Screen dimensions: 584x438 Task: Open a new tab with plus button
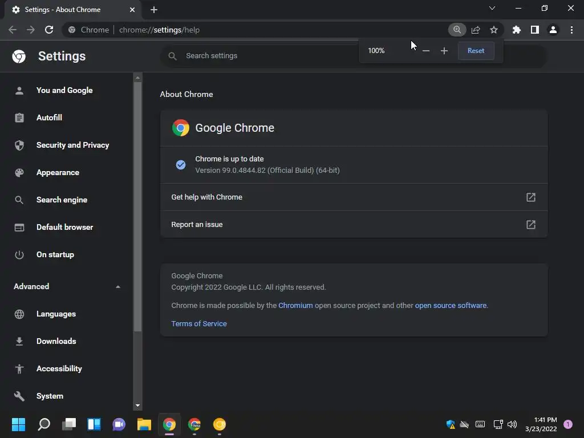click(154, 10)
